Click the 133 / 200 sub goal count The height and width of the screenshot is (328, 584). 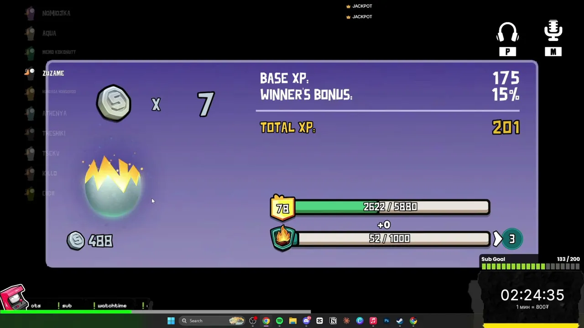568,259
